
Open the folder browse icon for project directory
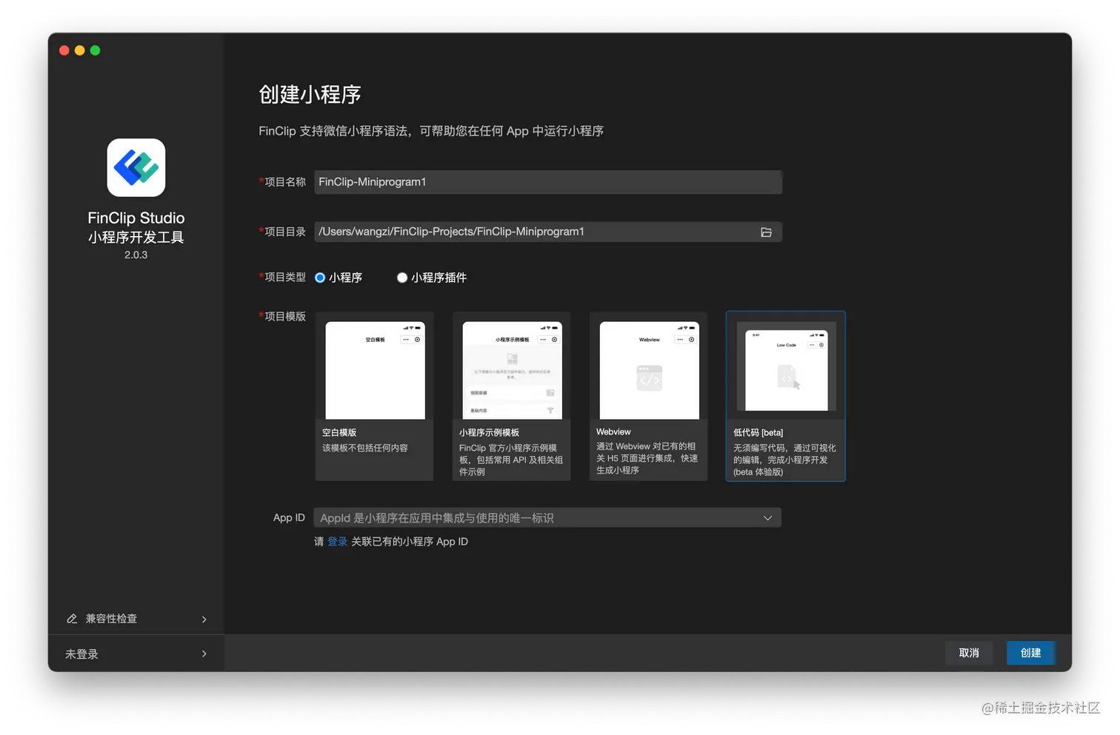766,232
